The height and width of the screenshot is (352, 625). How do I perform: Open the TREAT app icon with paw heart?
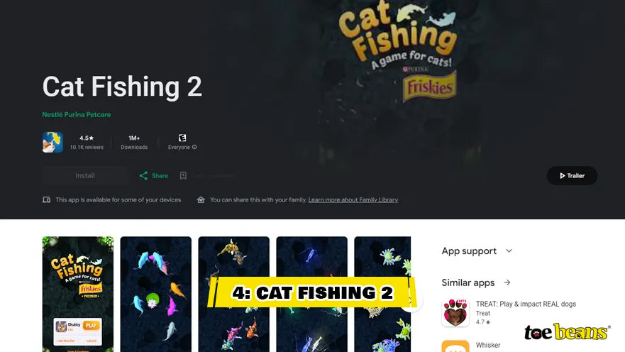coord(455,313)
